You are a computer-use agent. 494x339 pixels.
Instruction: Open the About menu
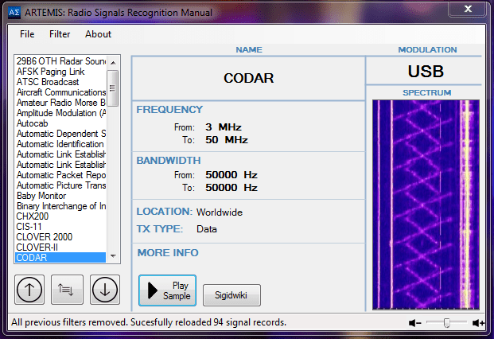[98, 34]
